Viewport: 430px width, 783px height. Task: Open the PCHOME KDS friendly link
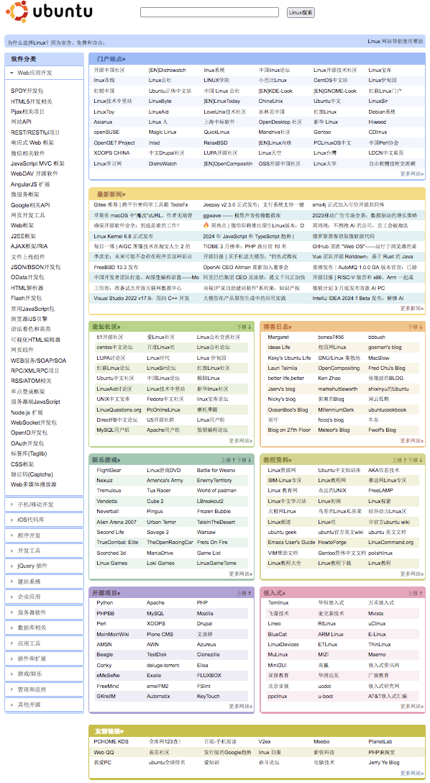coord(111,742)
